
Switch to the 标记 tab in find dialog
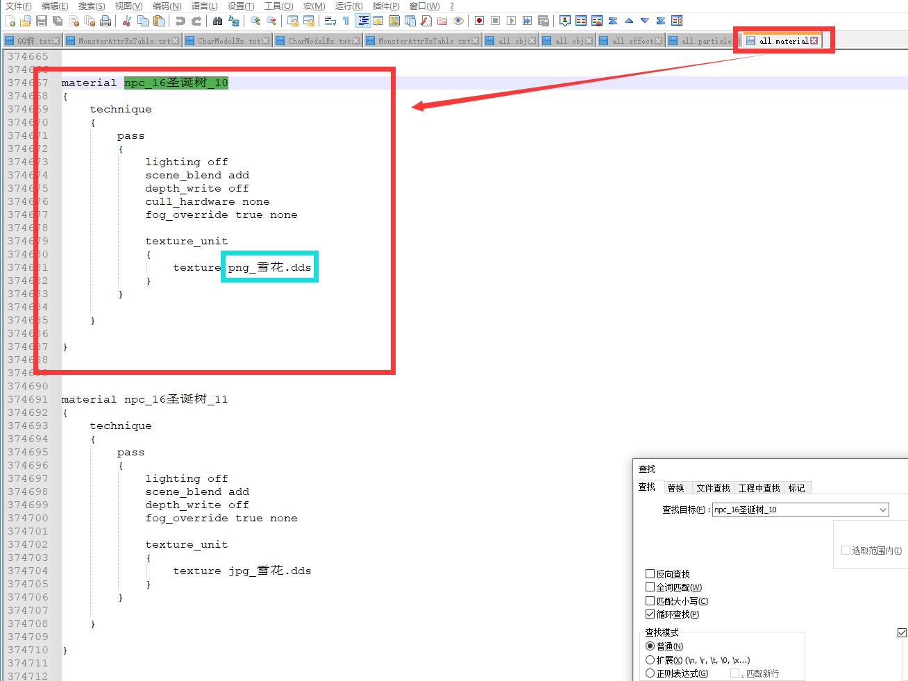(796, 488)
